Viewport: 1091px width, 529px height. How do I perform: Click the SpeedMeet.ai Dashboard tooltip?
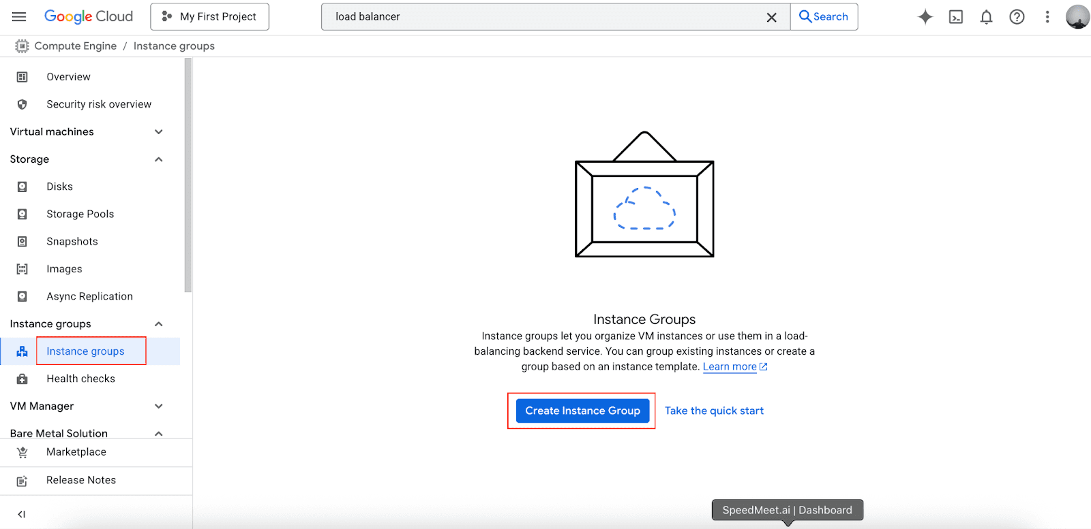coord(788,510)
